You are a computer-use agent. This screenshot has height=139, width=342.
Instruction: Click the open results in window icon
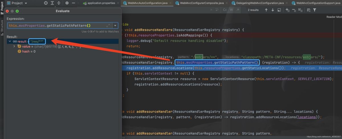click(279, 10)
